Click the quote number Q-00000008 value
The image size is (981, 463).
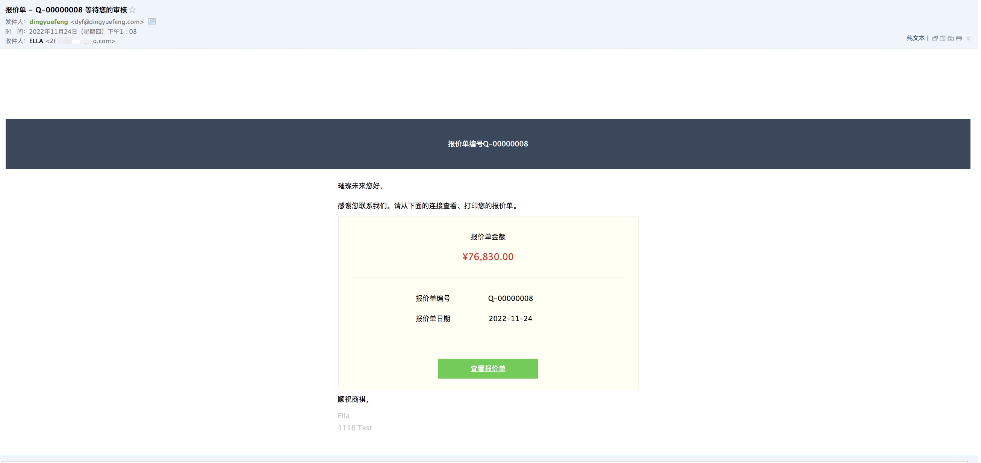click(x=510, y=298)
